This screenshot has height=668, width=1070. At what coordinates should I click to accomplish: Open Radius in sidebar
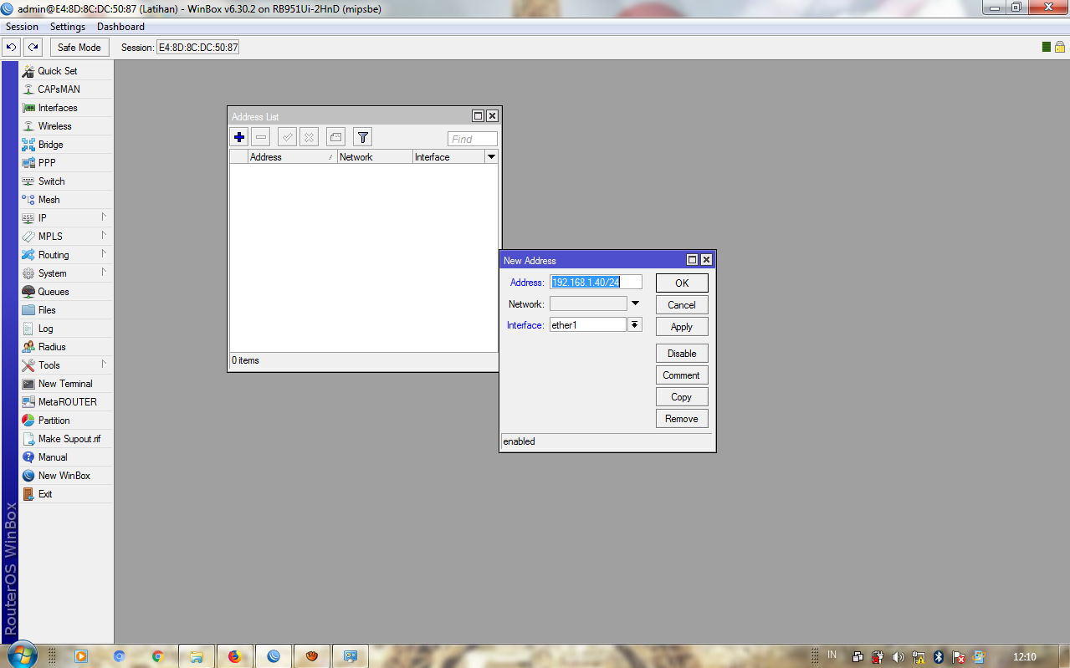coord(66,347)
